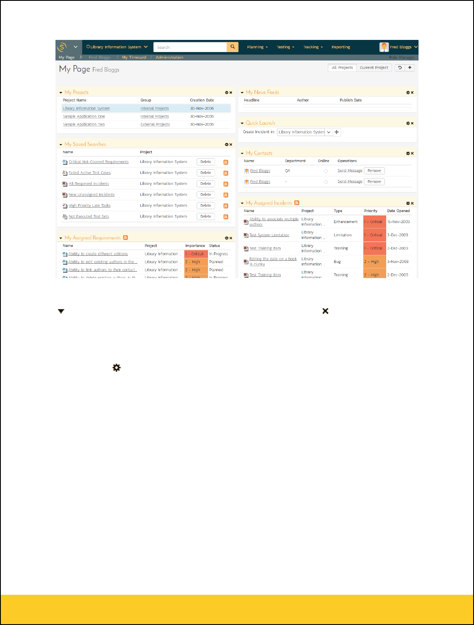
Task: Close the My Assigned Requirements widget
Action: click(x=231, y=238)
